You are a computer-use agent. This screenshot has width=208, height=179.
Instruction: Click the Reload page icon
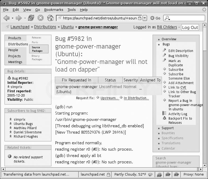(x=31, y=18)
